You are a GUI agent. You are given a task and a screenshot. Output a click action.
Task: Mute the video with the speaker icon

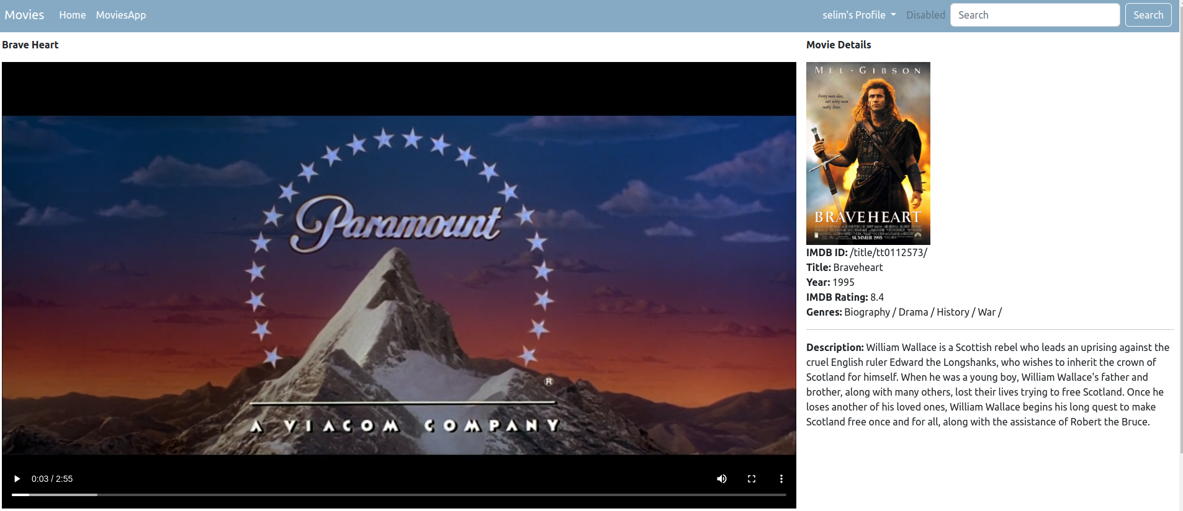(x=722, y=479)
